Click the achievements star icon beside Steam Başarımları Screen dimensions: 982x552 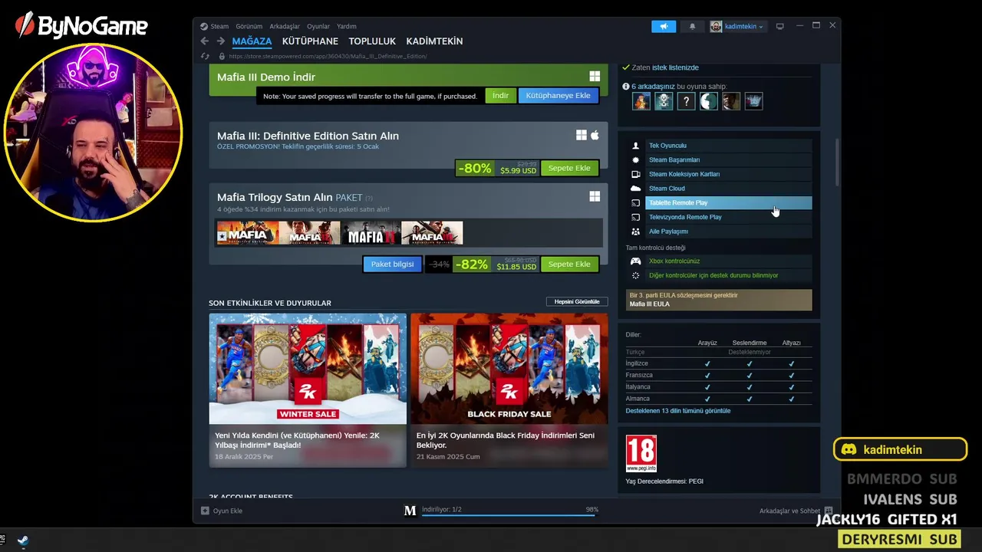pyautogui.click(x=635, y=160)
